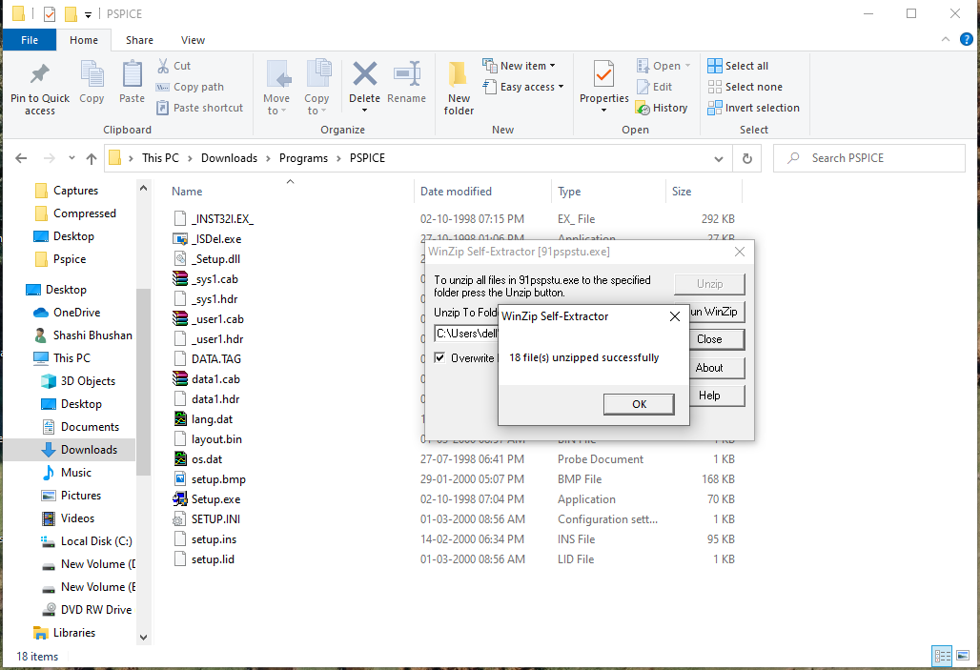Sort by Date modified column

click(x=456, y=192)
